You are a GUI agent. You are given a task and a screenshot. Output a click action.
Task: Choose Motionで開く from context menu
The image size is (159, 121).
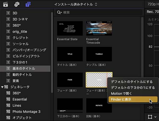[x=121, y=93]
